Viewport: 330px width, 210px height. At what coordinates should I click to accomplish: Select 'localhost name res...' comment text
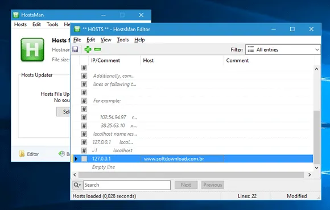tap(115, 134)
